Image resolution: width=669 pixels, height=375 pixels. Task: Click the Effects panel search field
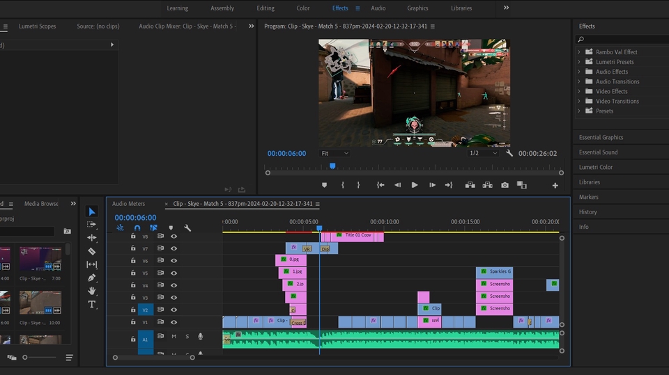tap(620, 40)
